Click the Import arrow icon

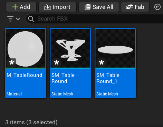48,7
